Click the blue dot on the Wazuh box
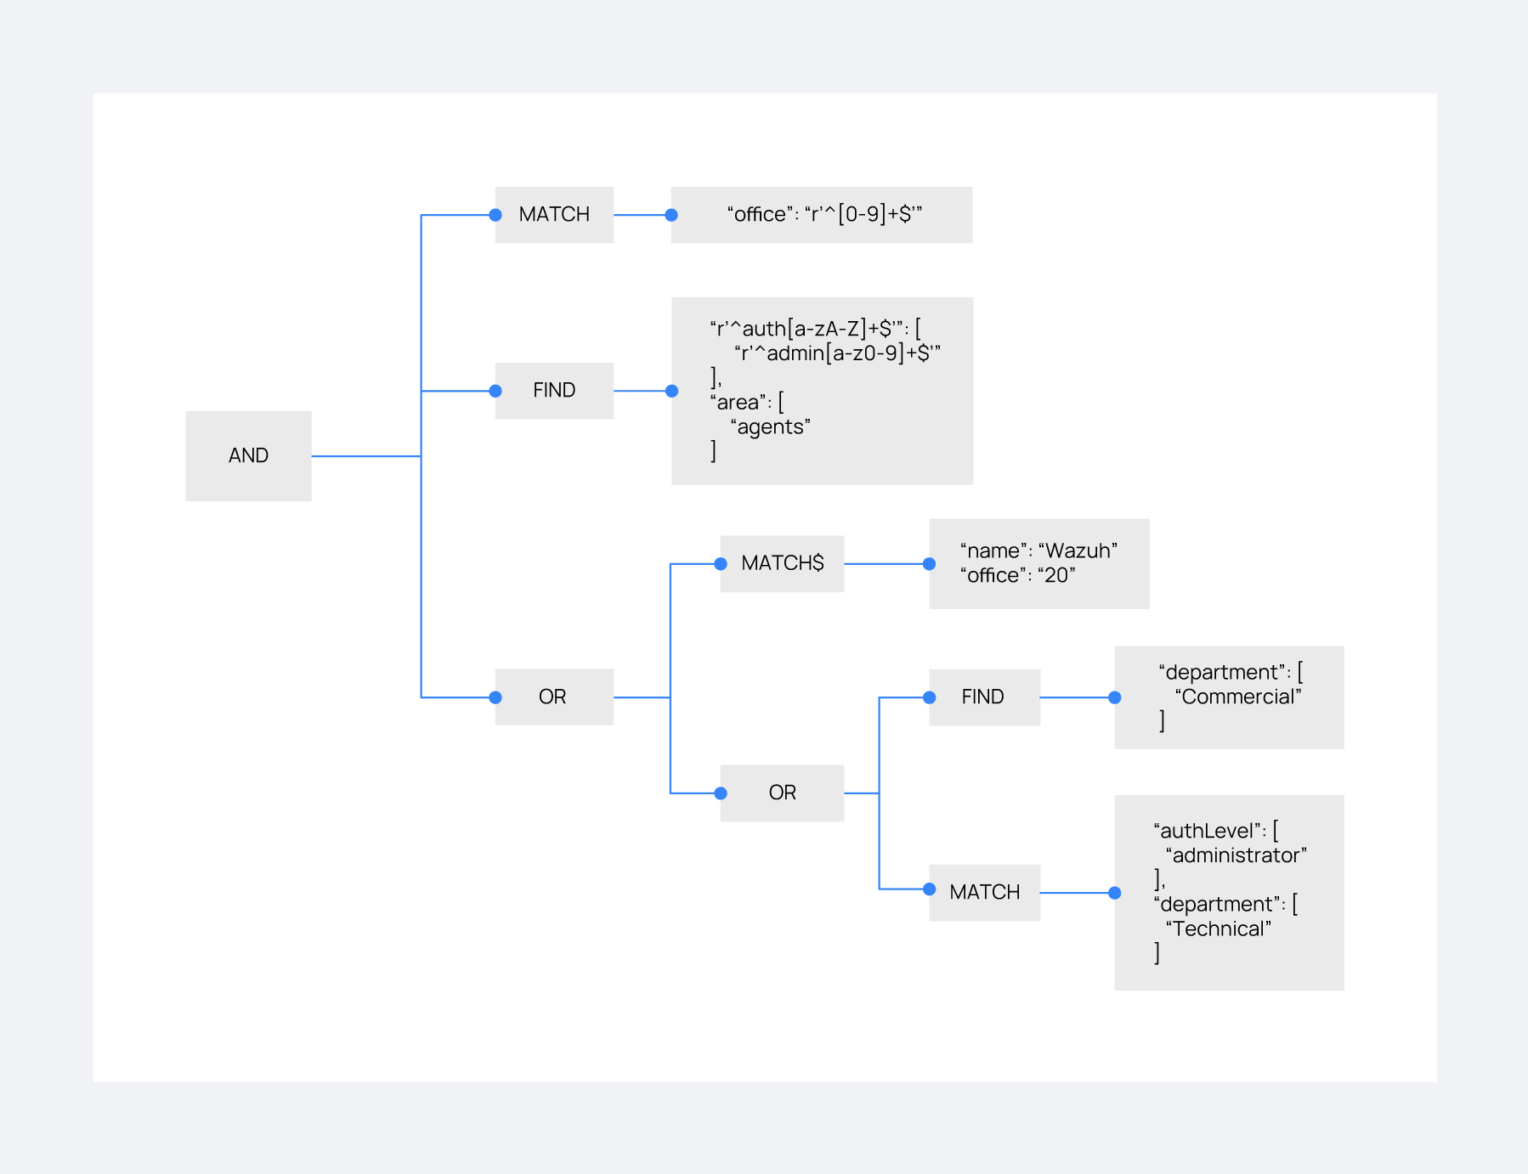 pos(929,564)
